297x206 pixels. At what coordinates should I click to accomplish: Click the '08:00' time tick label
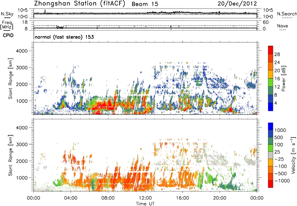pyautogui.click(x=108, y=198)
